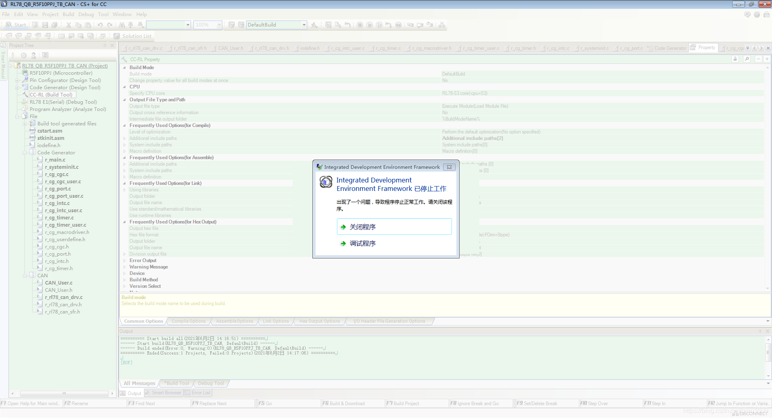772x418 pixels.
Task: Switch to Hex Output Options tab
Action: [x=320, y=321]
